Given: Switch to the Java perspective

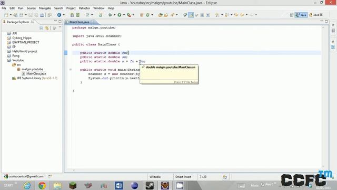Looking at the screenshot, I should tap(301, 15).
